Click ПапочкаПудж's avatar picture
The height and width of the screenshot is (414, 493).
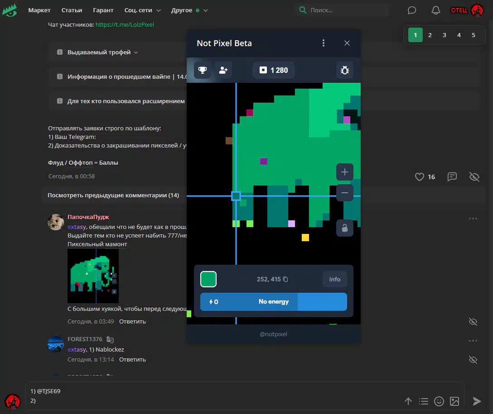56,222
